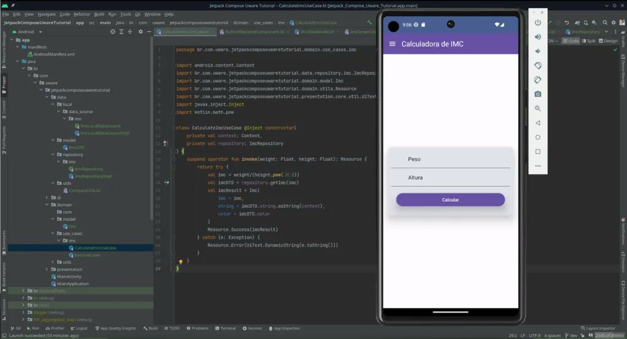The image size is (627, 339).
Task: Power off the emulator with power icon
Action: [x=538, y=23]
